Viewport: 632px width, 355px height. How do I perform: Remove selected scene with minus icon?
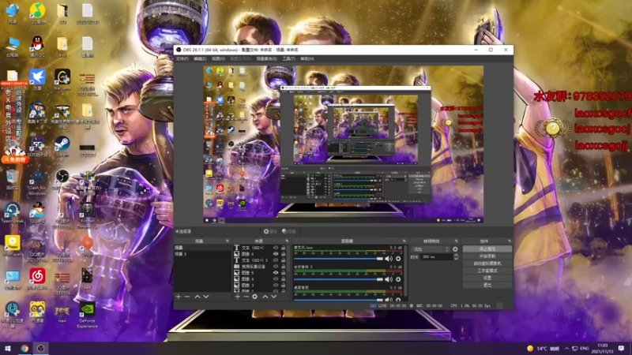pos(187,297)
